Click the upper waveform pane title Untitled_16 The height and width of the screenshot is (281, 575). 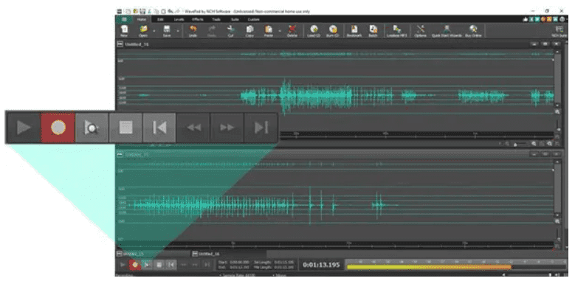(137, 44)
